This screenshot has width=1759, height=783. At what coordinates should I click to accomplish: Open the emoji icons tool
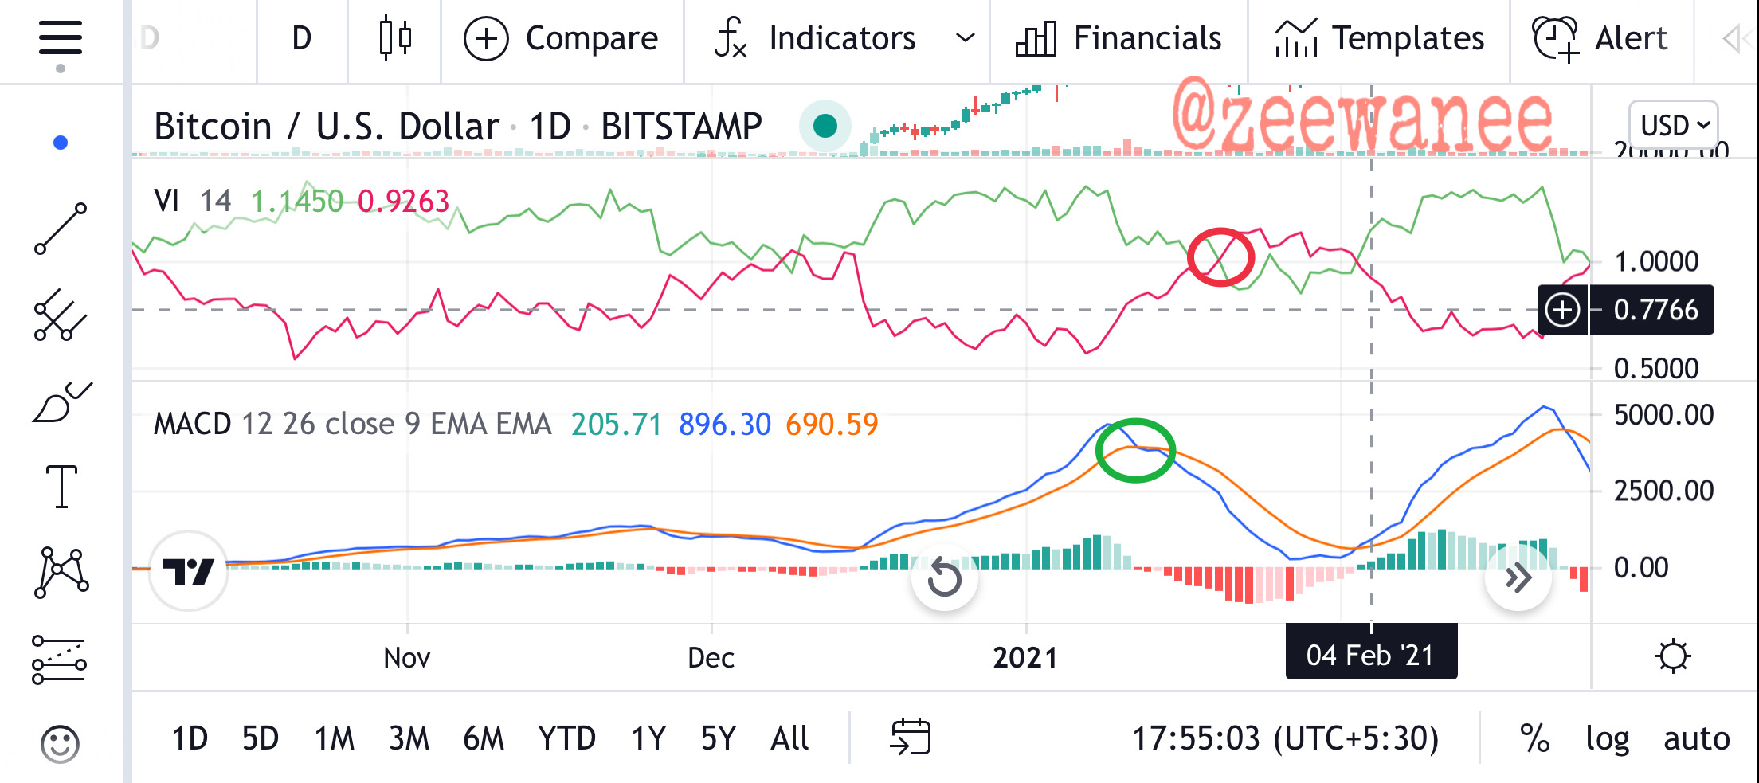[61, 745]
